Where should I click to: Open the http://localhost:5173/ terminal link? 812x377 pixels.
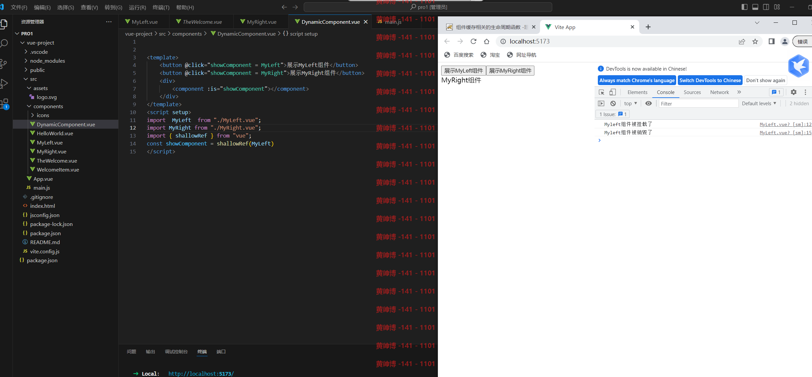201,374
